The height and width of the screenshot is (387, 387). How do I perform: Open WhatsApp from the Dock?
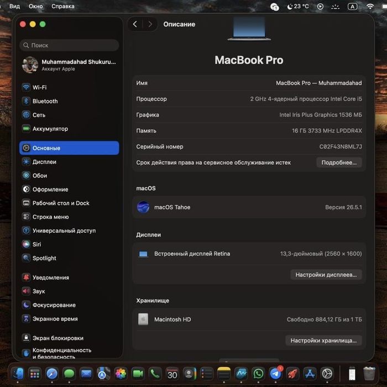click(x=258, y=374)
